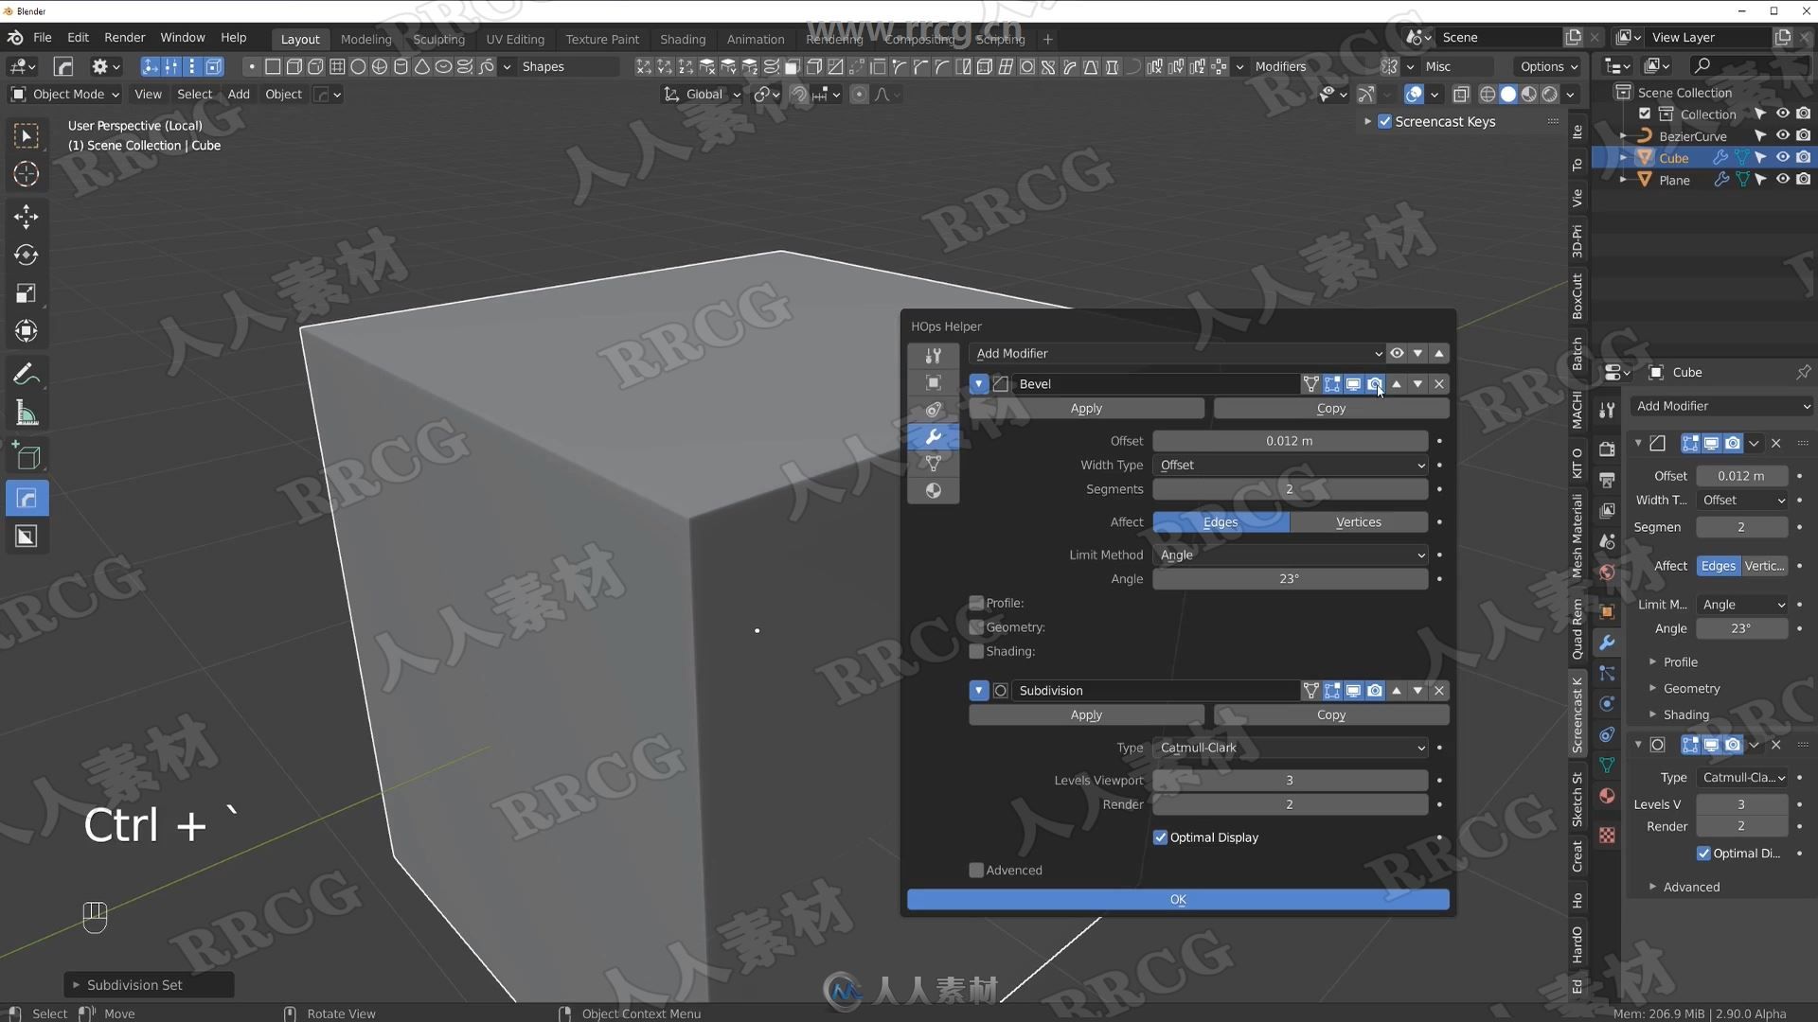Click Apply button for Bevel modifier
This screenshot has width=1818, height=1022.
click(x=1086, y=408)
